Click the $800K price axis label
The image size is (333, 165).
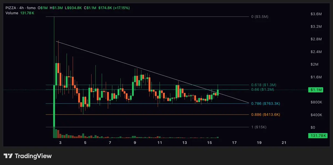(316, 102)
